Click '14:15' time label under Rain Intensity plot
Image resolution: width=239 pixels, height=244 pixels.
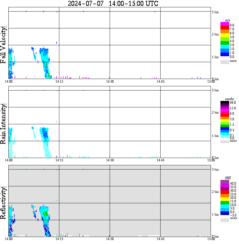point(59,160)
